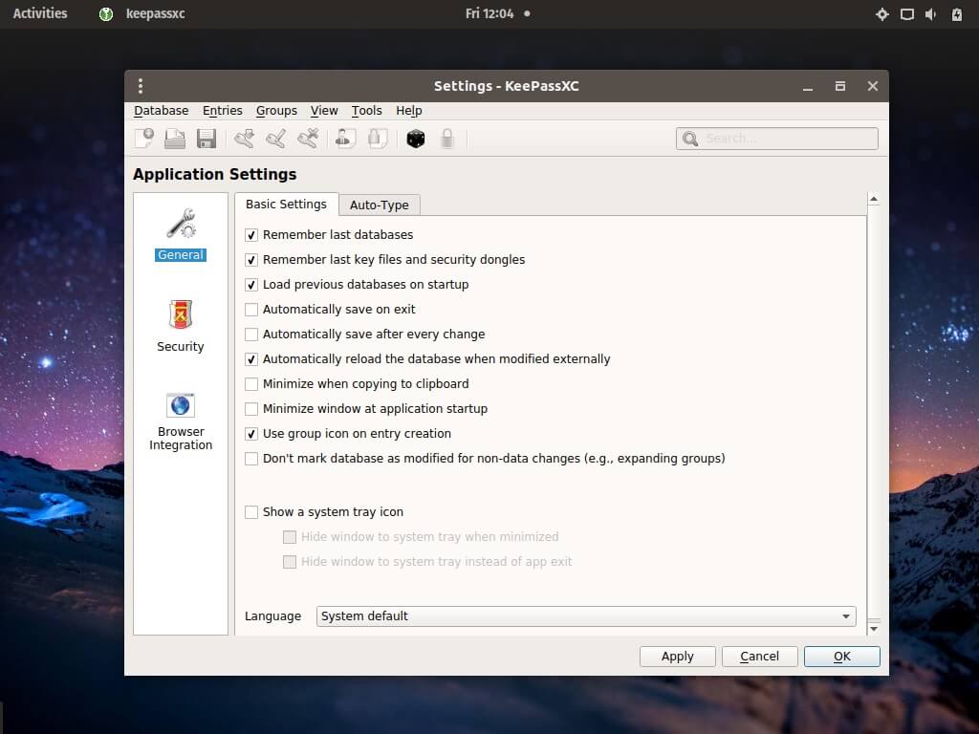Uncheck Remember last databases
The image size is (979, 734).
pyautogui.click(x=251, y=235)
